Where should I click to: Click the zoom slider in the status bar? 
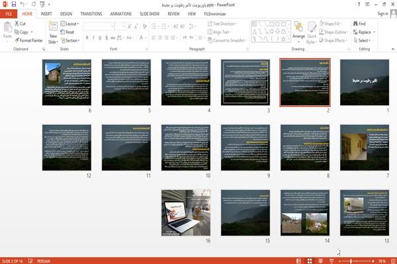(x=356, y=261)
